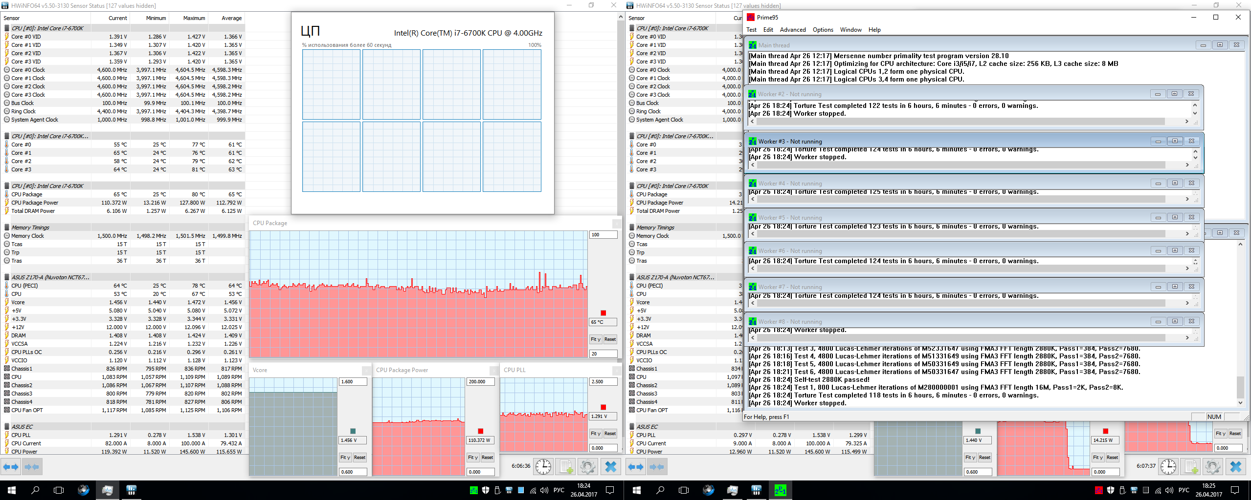Image resolution: width=1251 pixels, height=500 pixels.
Task: Click Reset in graph showing 14.215 W
Action: click(1112, 458)
